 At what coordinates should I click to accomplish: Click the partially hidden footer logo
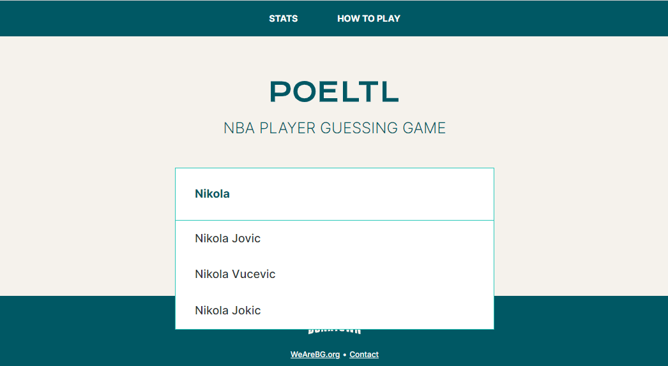[335, 332]
